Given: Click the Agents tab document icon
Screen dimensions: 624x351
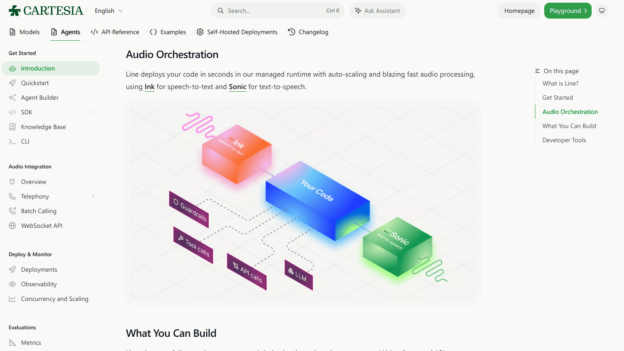Looking at the screenshot, I should coord(54,32).
